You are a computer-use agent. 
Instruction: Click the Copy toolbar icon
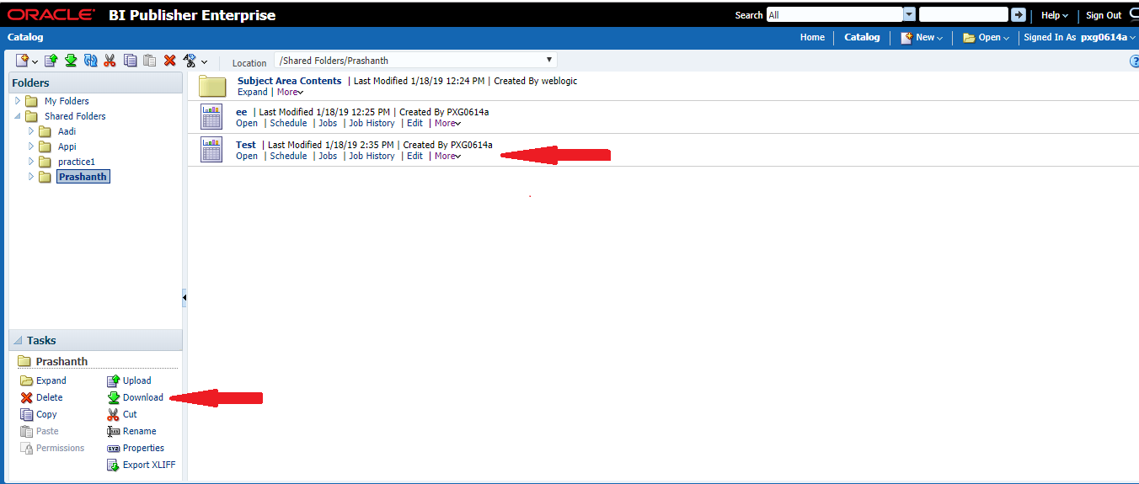(x=130, y=61)
